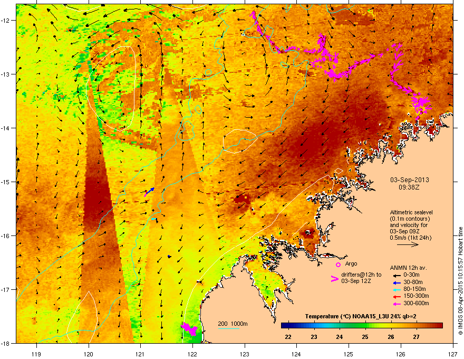
Task: Click the blue 30-80m legend arrow
Action: 397,283
